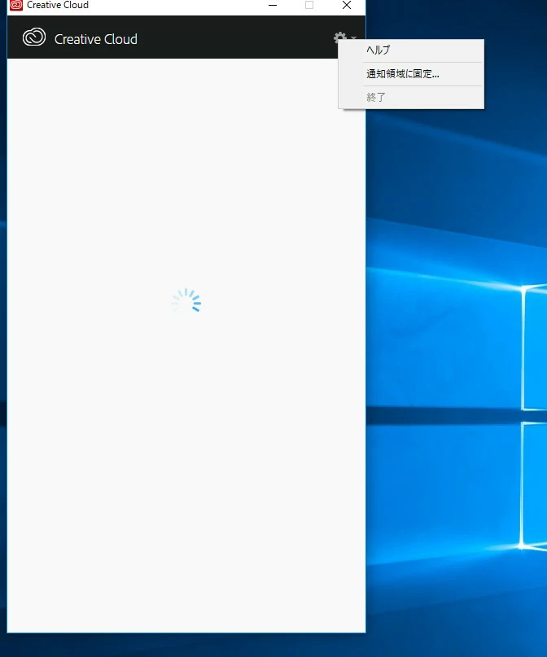Click the Creative Cloud window title text

[58, 5]
